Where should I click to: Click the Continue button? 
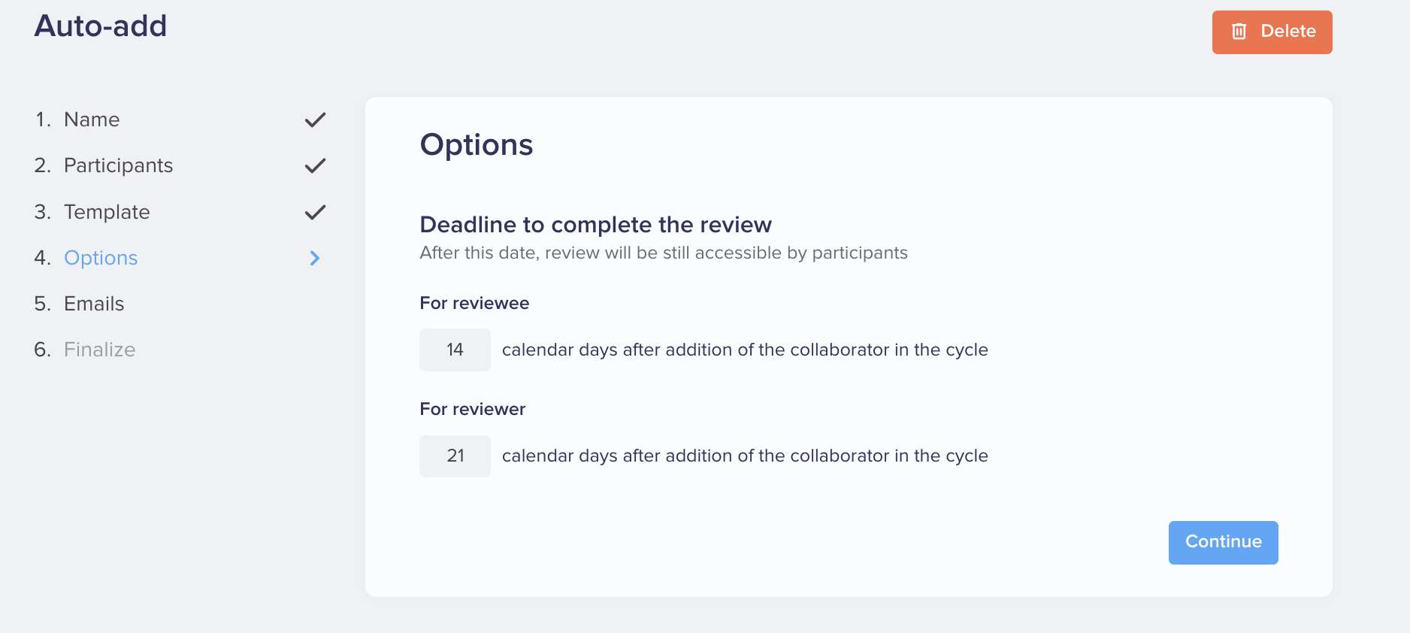[x=1223, y=542]
